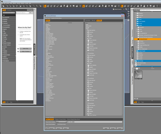Open the Render menu in the menu bar
The image size is (161, 134).
(14, 3)
